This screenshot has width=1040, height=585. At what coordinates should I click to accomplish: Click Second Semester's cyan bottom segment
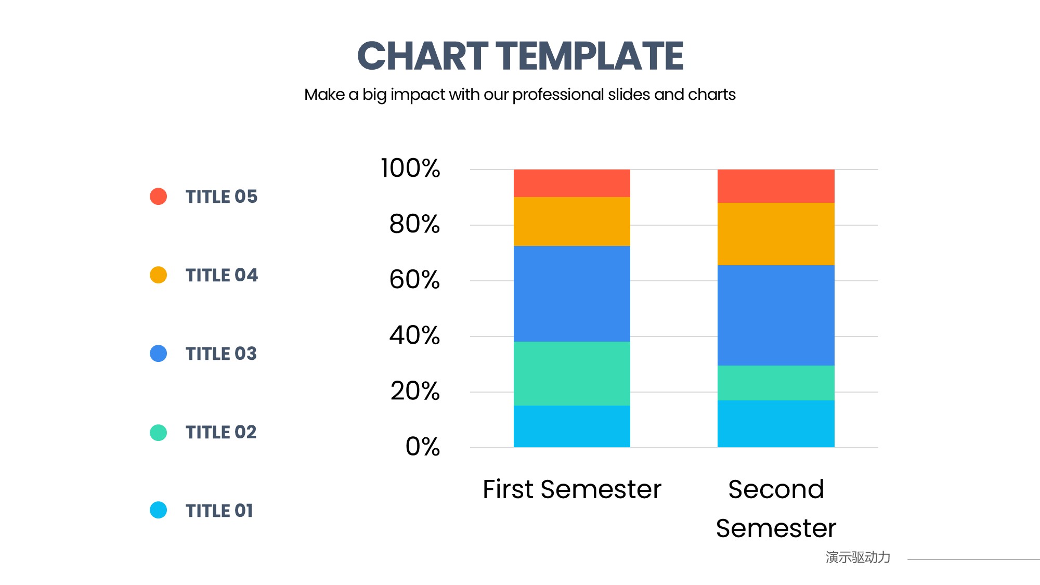[x=776, y=424]
